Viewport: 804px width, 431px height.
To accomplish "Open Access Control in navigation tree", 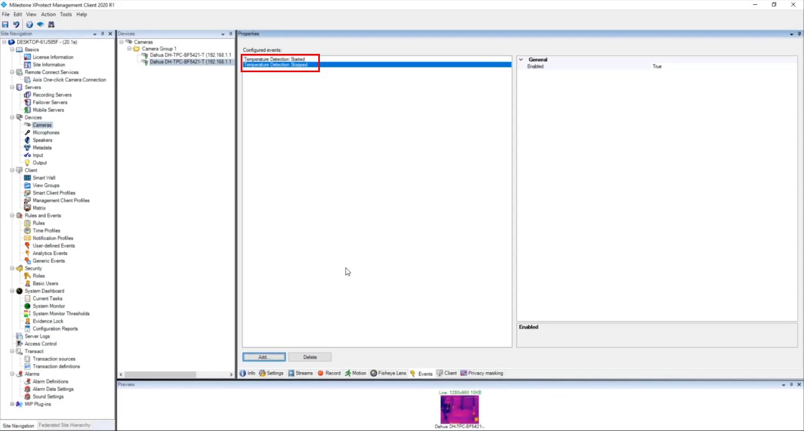I will pos(40,344).
